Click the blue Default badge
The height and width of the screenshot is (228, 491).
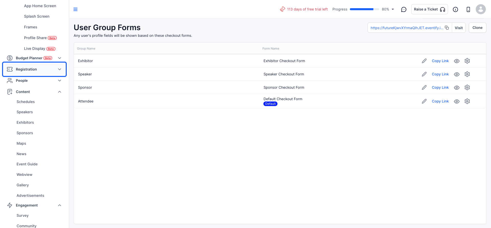pos(271,104)
